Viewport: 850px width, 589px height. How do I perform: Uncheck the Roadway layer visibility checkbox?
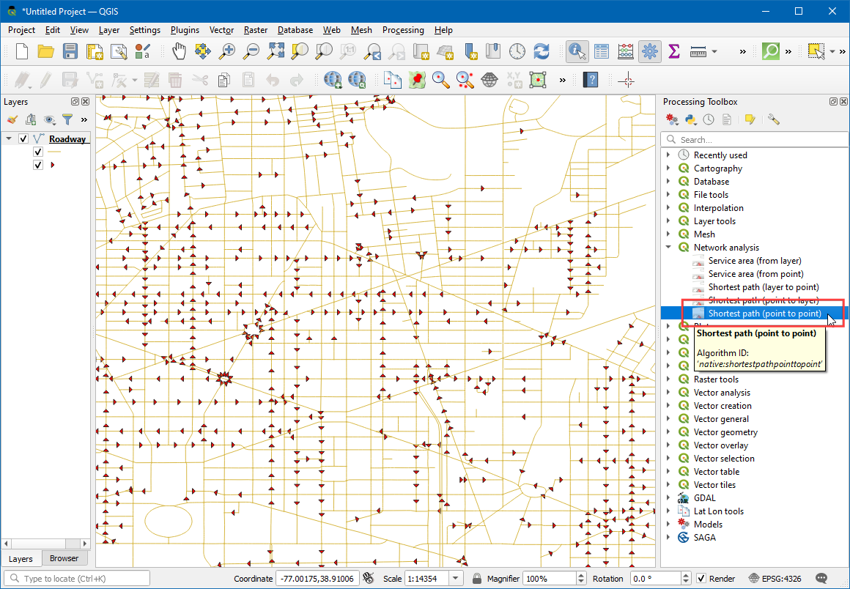(x=23, y=138)
